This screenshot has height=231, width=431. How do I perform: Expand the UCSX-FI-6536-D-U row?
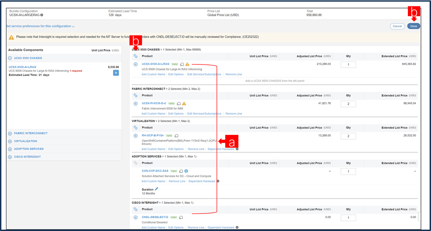point(136,104)
